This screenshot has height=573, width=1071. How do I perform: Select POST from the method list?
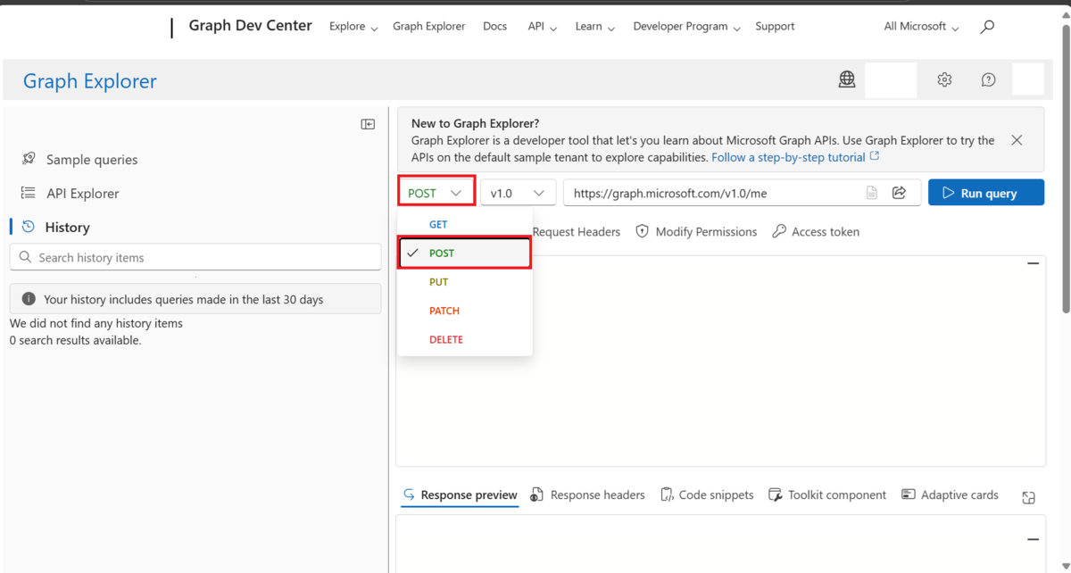click(465, 253)
